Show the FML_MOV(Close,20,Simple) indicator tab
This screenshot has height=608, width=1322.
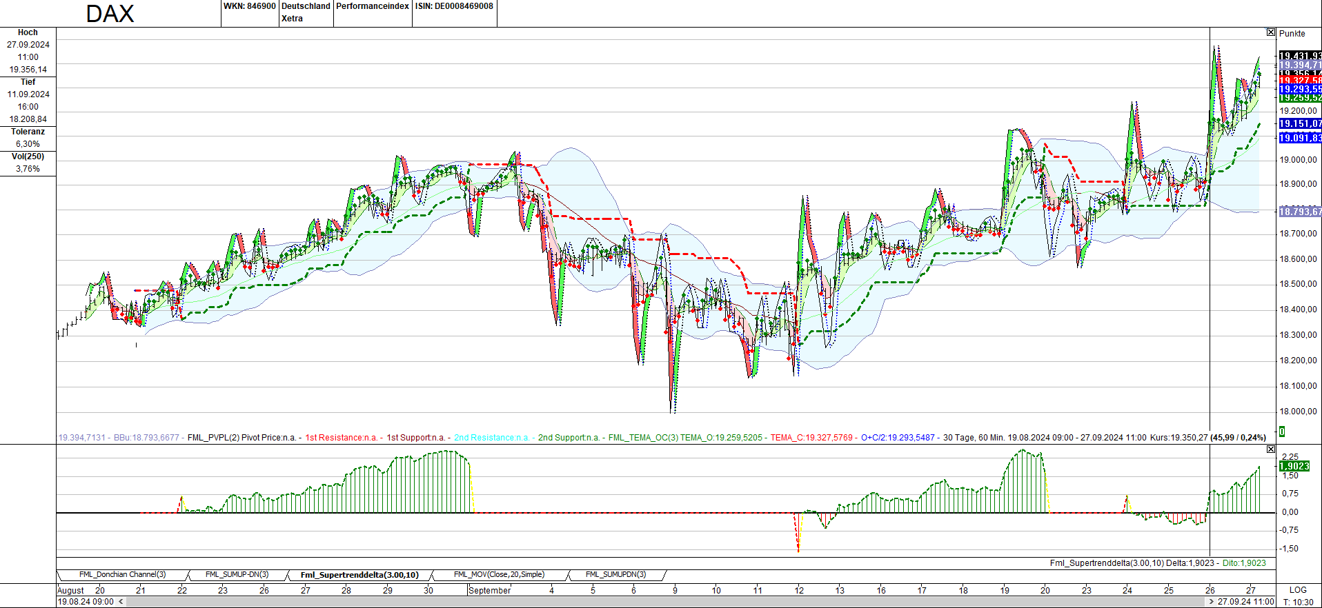click(499, 575)
